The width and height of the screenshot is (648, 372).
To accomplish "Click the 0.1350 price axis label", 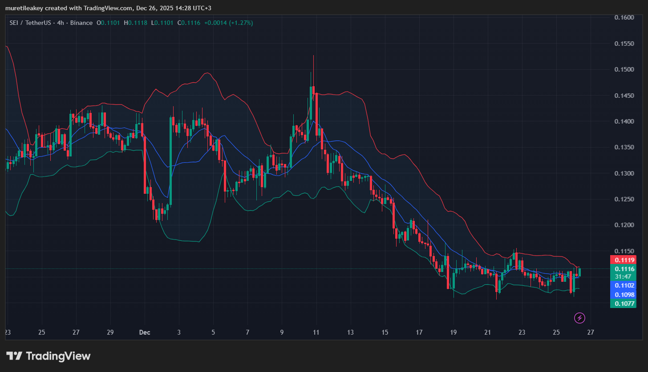I will tap(624, 147).
